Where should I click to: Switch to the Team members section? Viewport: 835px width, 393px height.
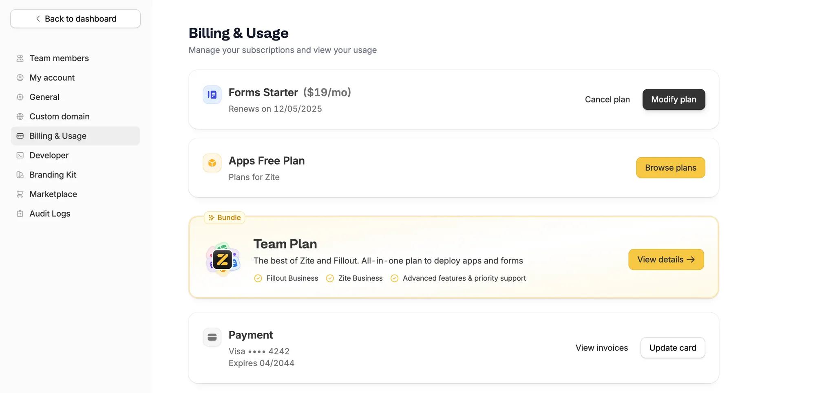click(59, 58)
